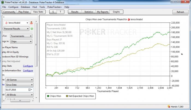The image size is (191, 110).
Task: Open the My Reports section
Action: tap(103, 12)
